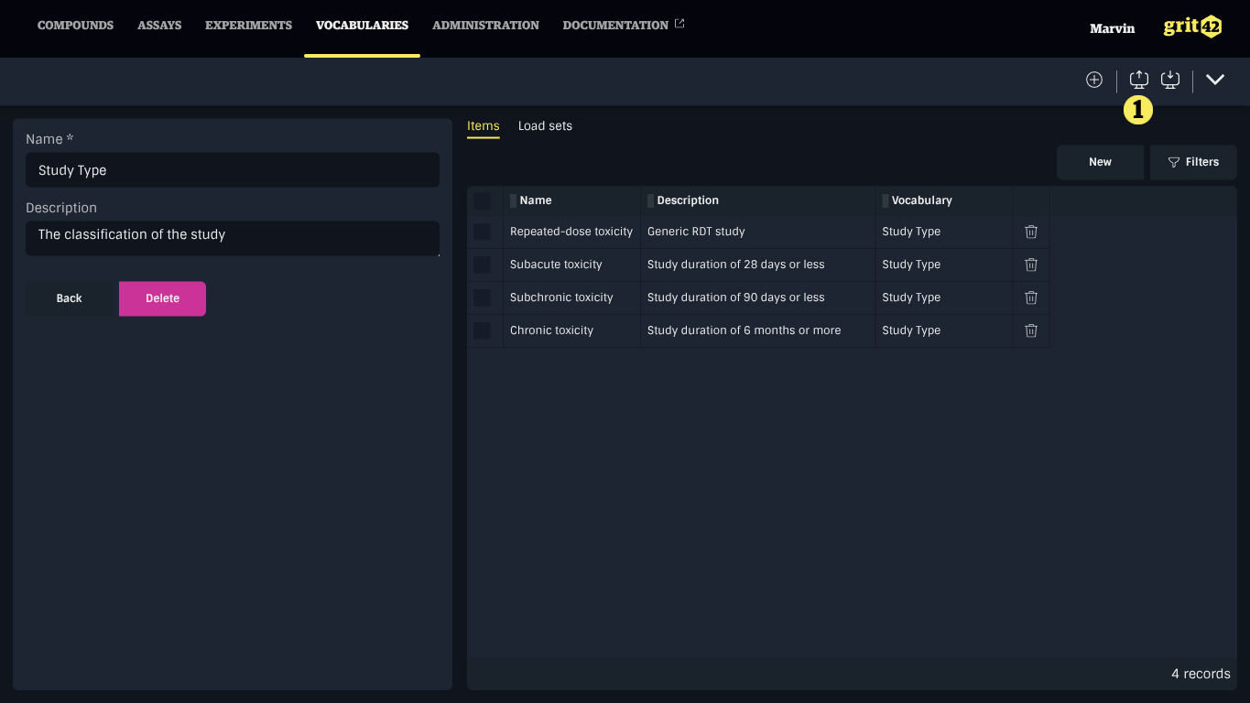Check the Subchronic toxicity row checkbox
The image size is (1250, 703).
(x=482, y=297)
